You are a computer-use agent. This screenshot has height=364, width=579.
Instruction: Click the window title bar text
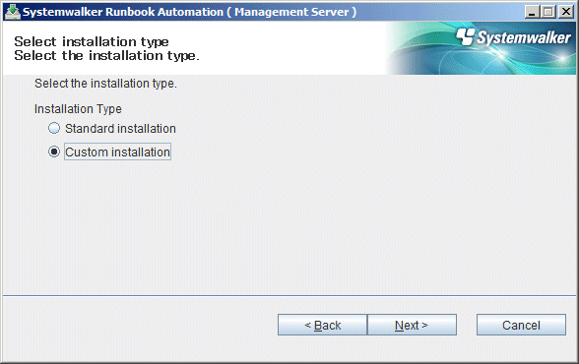[x=189, y=12]
